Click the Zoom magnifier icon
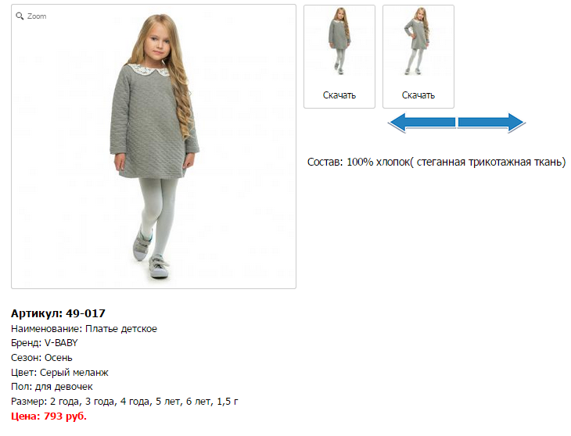The image size is (571, 436). (x=20, y=16)
